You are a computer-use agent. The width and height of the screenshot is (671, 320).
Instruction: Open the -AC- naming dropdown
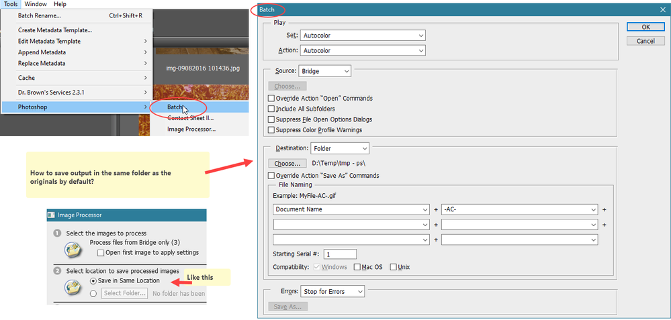point(519,210)
